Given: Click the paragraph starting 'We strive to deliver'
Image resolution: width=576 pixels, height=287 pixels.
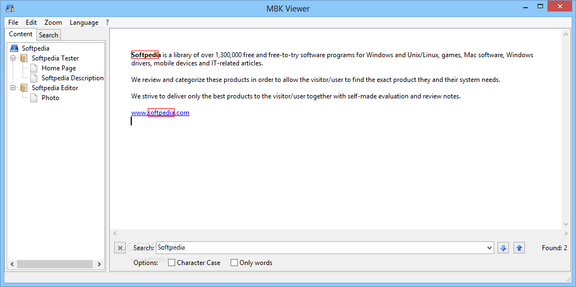Looking at the screenshot, I should pos(296,96).
